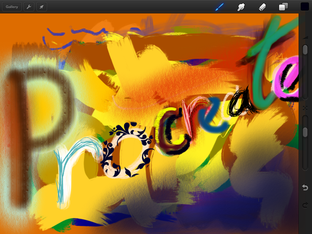Select the Smudge finger tool
Viewport: 312px width, 234px height.
(x=241, y=7)
